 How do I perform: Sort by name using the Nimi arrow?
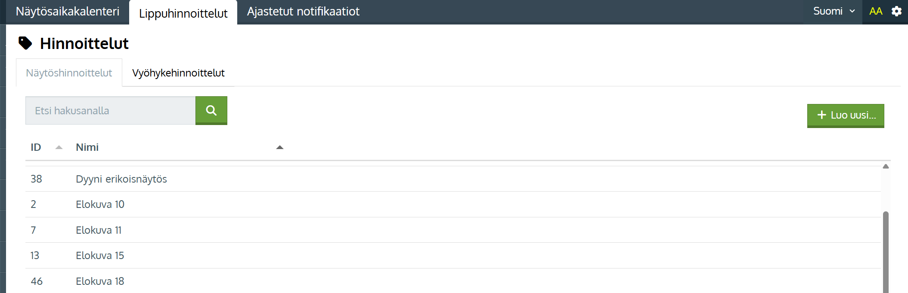[x=279, y=147]
